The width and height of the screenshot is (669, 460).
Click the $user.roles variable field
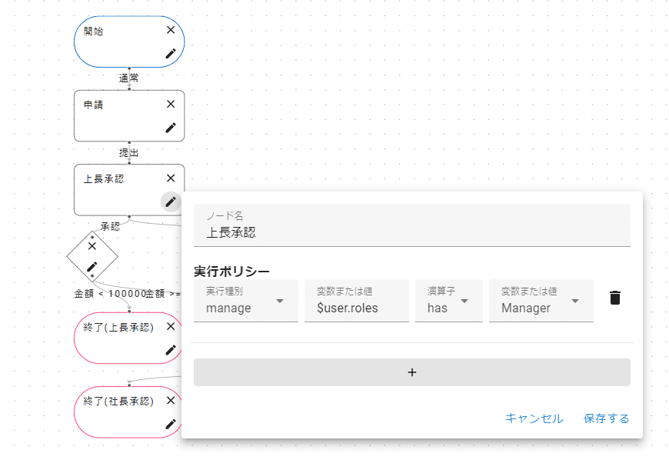pyautogui.click(x=354, y=308)
